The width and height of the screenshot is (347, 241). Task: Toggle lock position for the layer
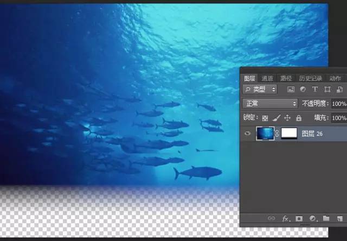(287, 118)
